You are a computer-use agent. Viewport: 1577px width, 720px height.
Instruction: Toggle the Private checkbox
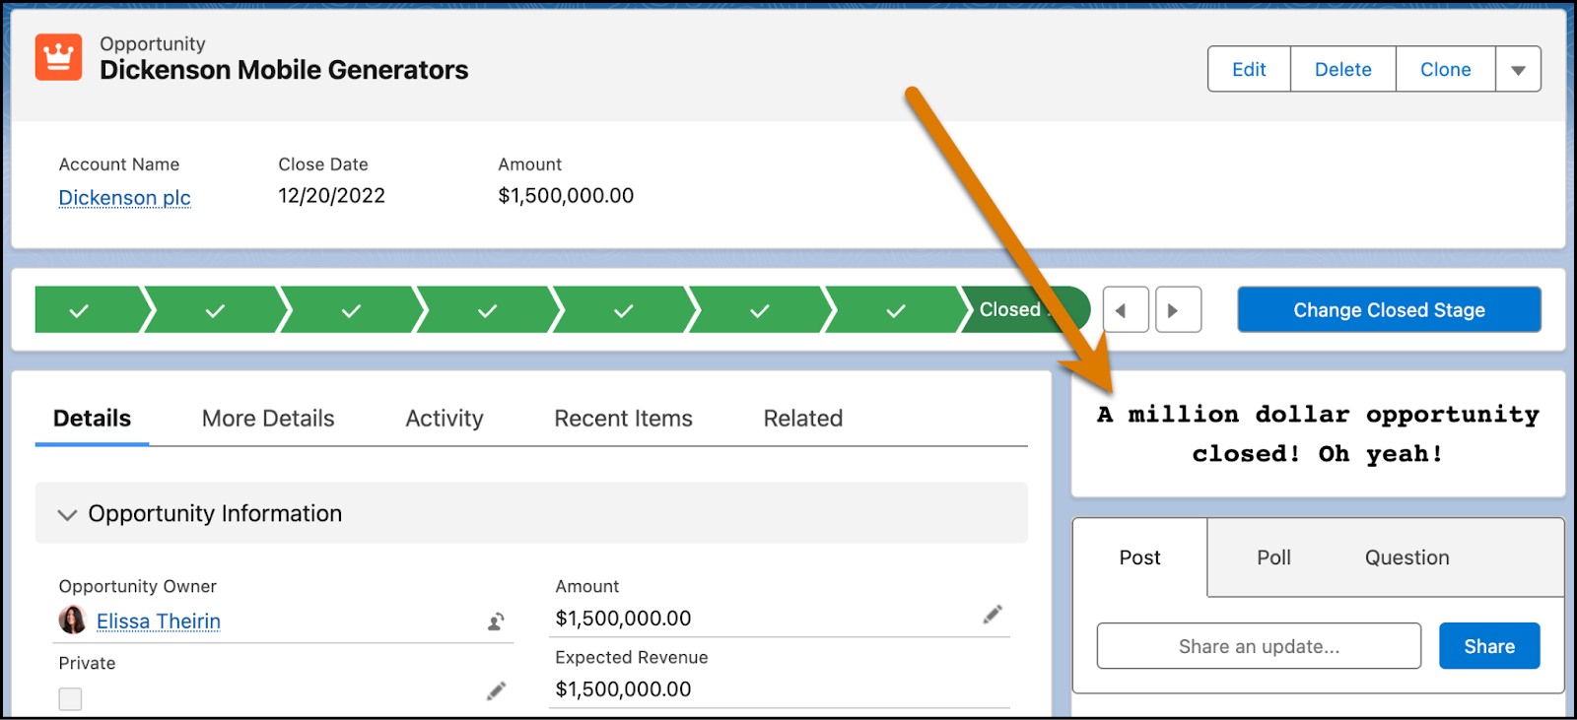pos(70,699)
